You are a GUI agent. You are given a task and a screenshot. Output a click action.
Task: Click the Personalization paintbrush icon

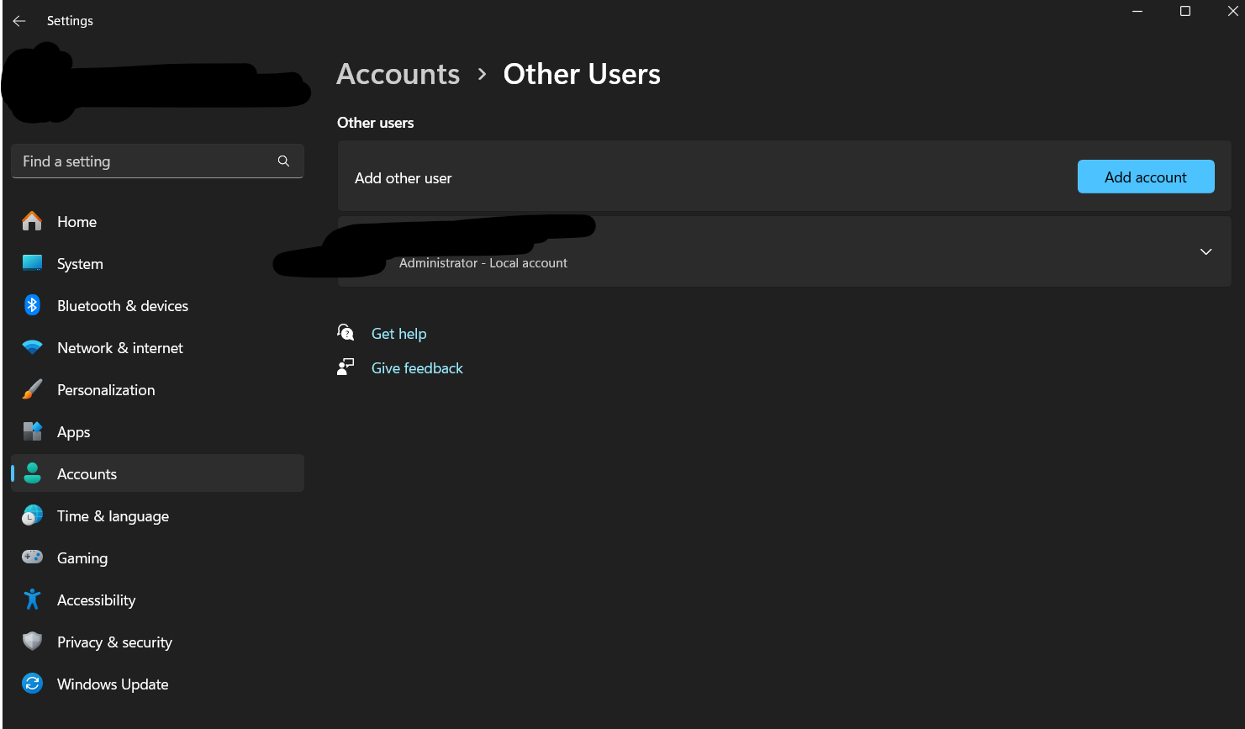pyautogui.click(x=32, y=389)
